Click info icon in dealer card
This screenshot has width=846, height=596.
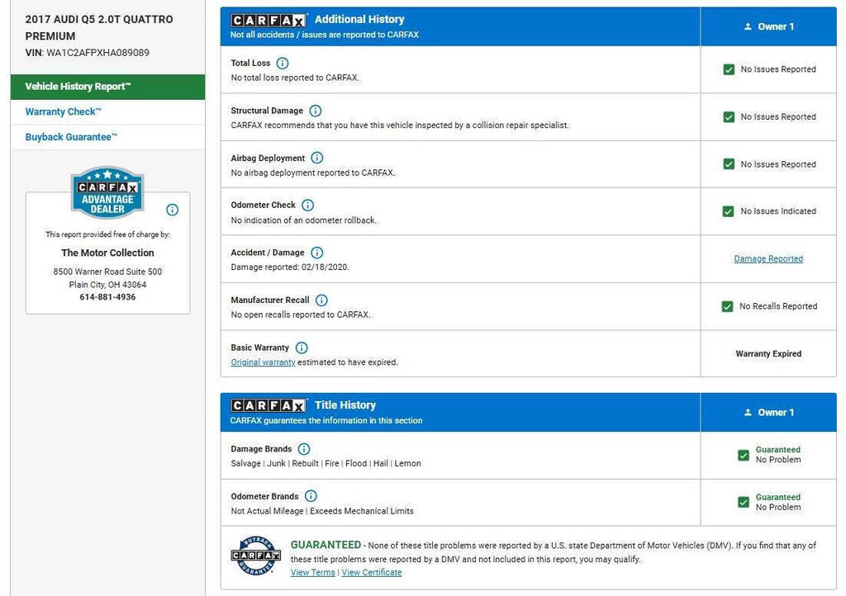[172, 210]
